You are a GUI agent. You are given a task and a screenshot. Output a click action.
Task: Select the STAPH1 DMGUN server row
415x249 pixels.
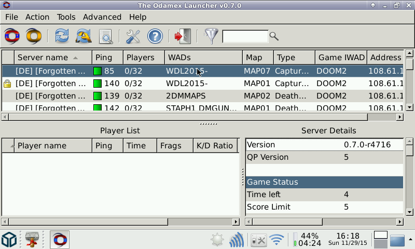203,107
